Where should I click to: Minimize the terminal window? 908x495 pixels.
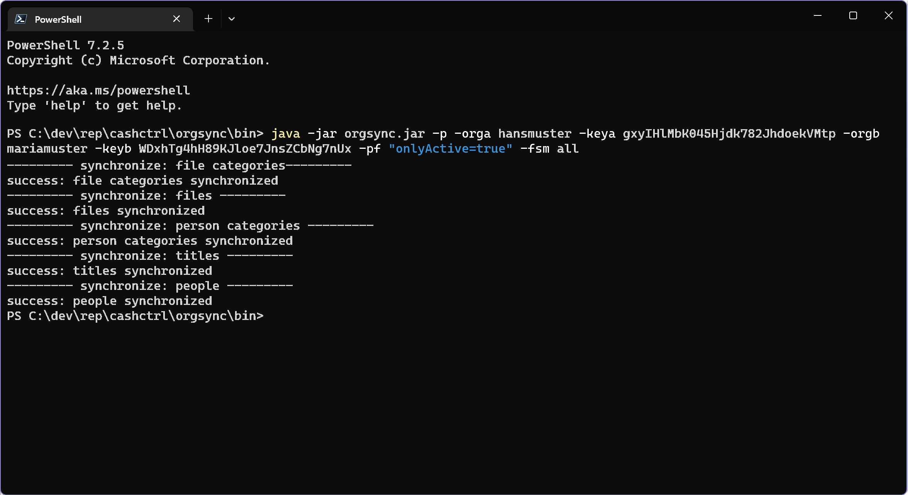coord(818,16)
